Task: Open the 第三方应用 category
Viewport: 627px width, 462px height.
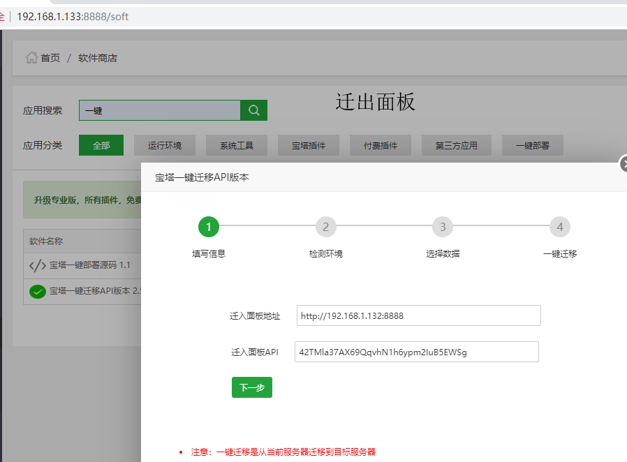Action: pyautogui.click(x=457, y=145)
